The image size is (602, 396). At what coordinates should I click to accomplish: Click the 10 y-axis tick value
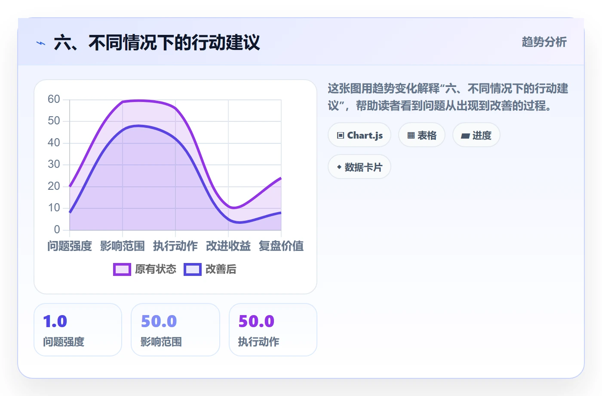pyautogui.click(x=54, y=208)
